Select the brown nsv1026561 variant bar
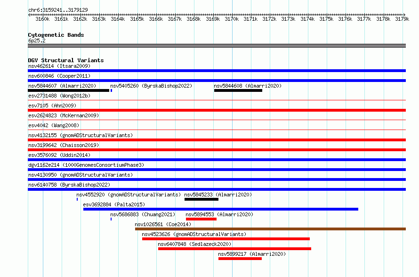 pos(270,229)
